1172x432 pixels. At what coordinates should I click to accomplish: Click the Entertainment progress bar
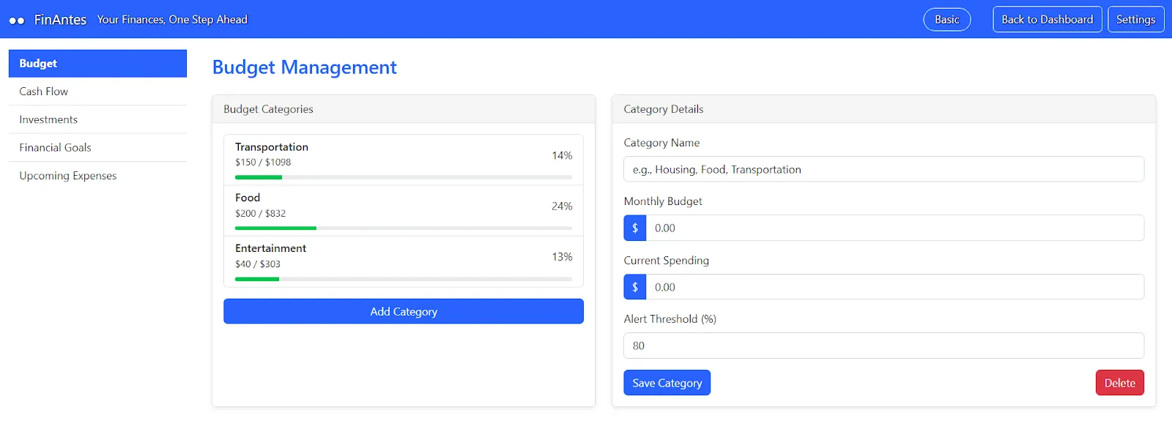pos(403,279)
